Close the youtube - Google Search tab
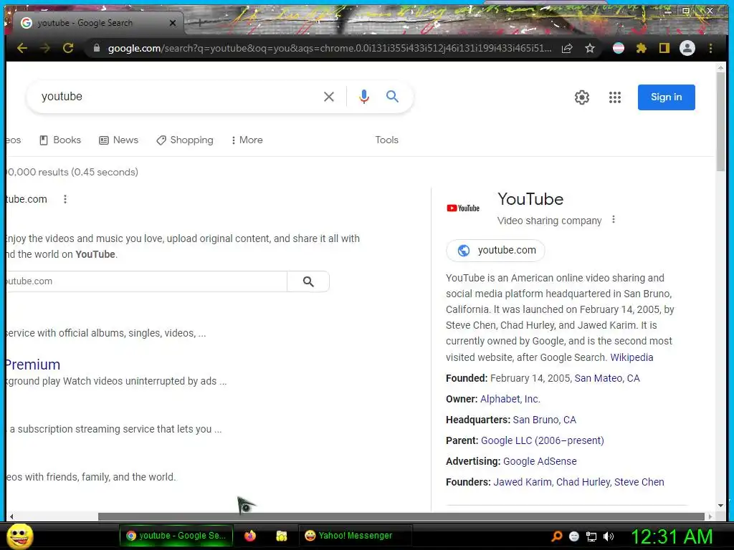Viewport: 734px width, 550px height. click(173, 23)
